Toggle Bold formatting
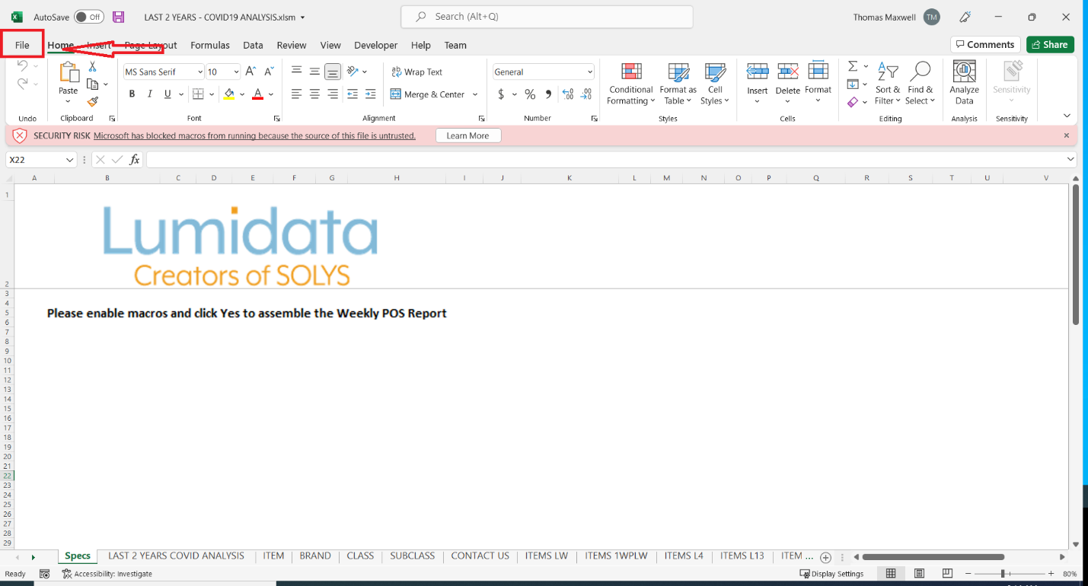The image size is (1088, 586). [132, 94]
